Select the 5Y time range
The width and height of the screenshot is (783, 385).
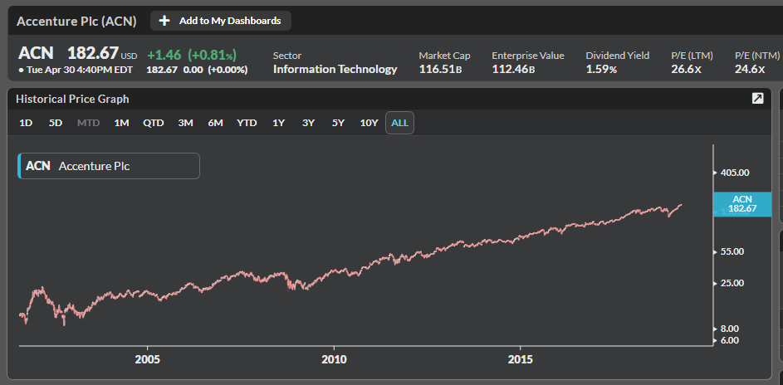(338, 123)
